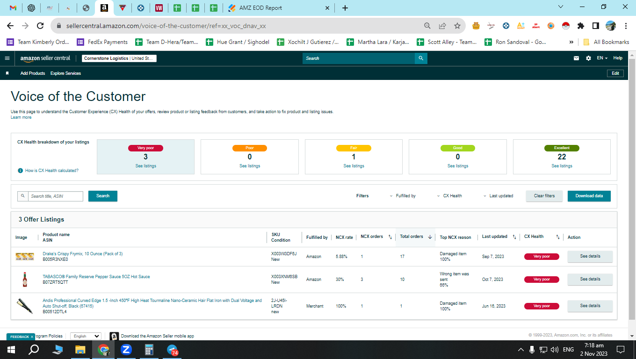Viewport: 636px width, 359px height.
Task: Go back to previous page
Action: [x=10, y=26]
